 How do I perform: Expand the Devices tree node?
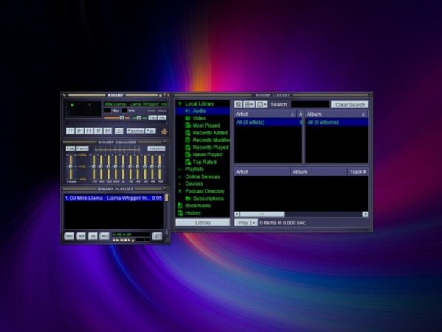[180, 184]
